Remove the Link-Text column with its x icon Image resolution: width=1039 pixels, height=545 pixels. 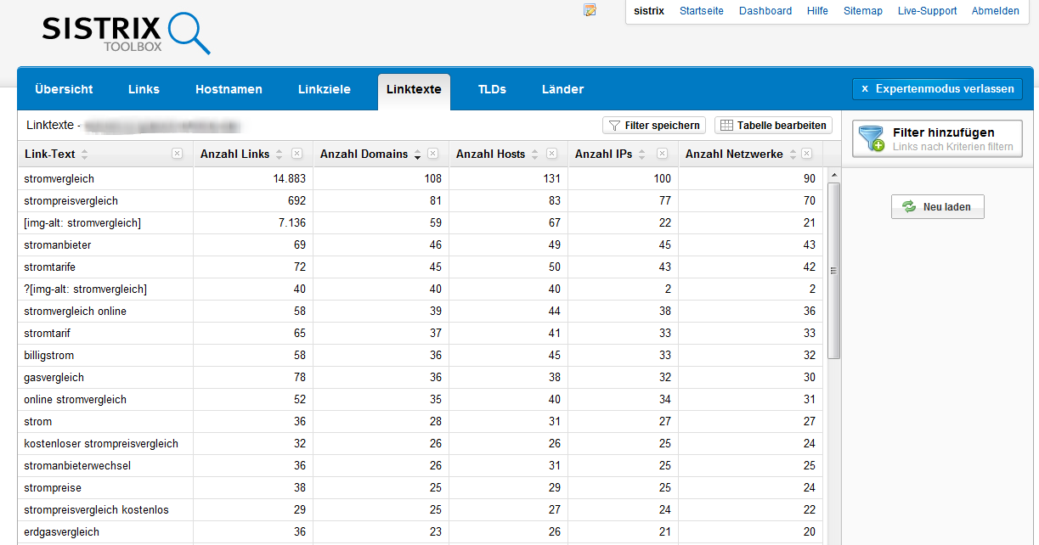(x=177, y=154)
